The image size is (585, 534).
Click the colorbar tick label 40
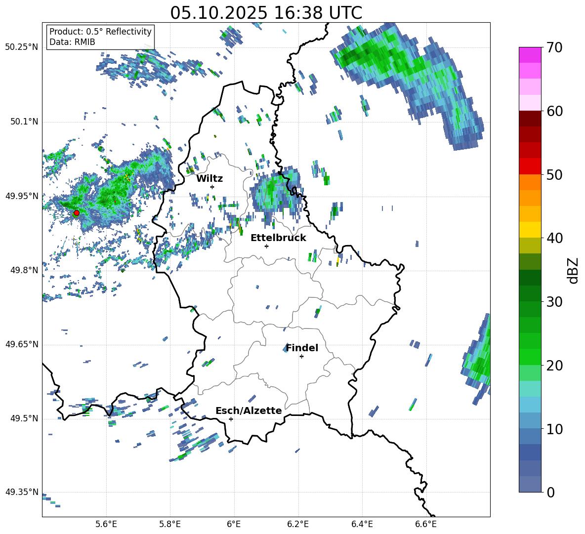click(x=554, y=238)
